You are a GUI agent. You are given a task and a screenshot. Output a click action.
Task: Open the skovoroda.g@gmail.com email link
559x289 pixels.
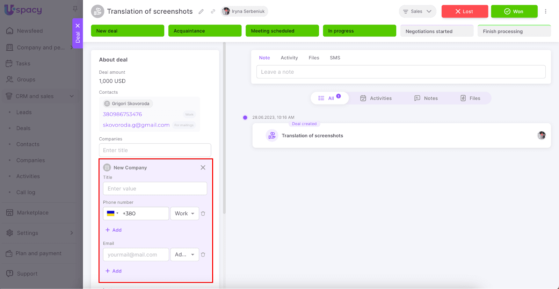136,125
